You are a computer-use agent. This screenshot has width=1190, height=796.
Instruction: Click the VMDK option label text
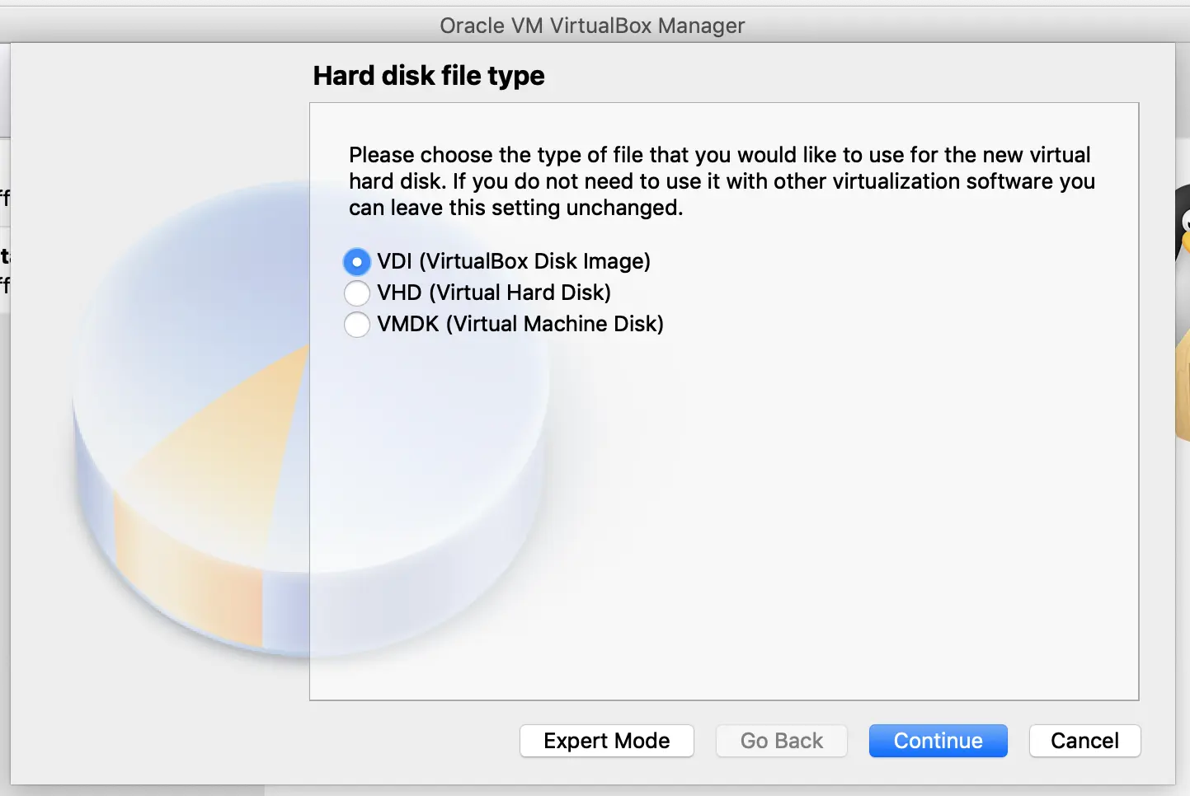click(x=520, y=324)
